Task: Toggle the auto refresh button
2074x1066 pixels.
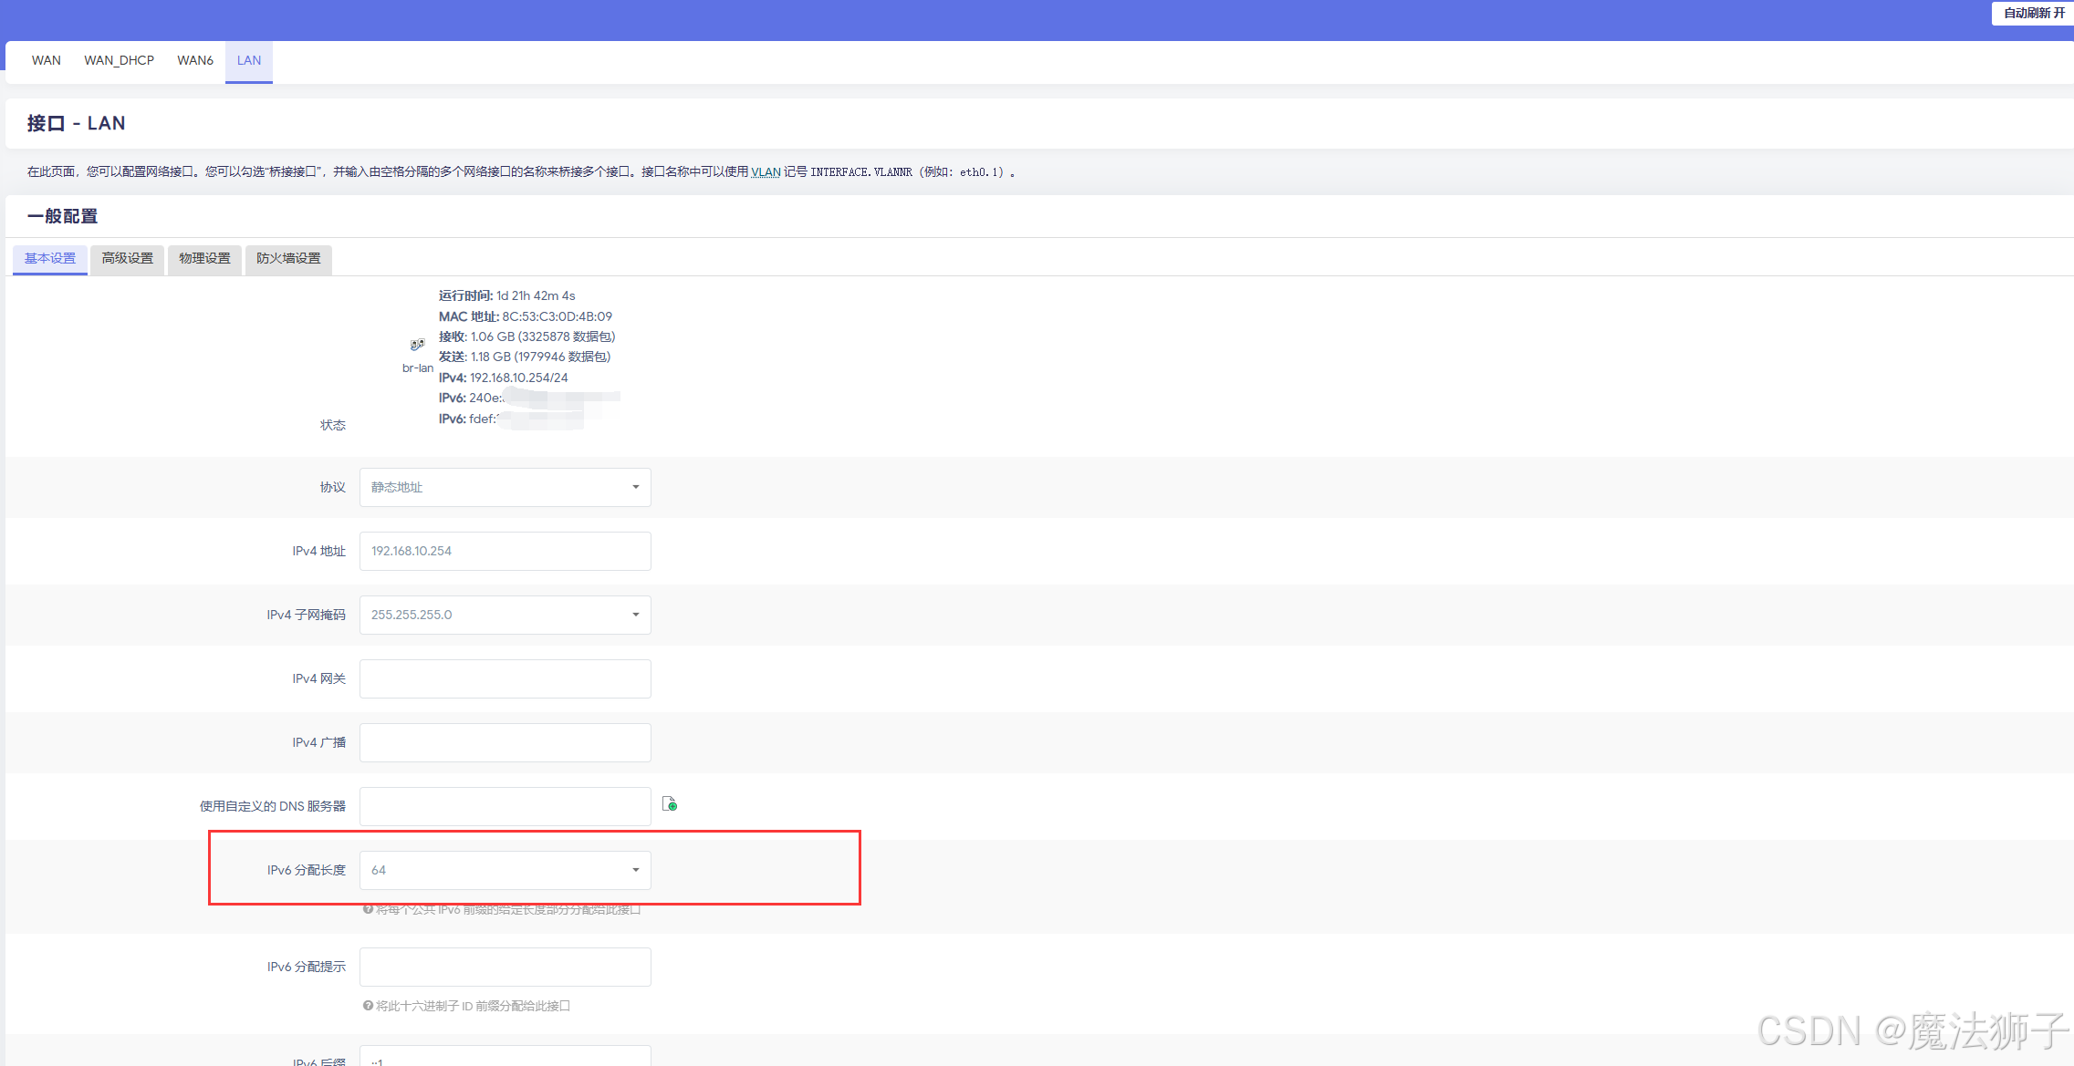Action: tap(2032, 13)
